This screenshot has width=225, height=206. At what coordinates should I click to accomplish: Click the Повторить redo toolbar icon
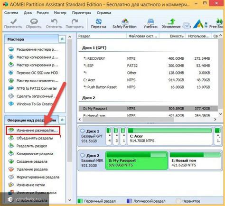coord(75,23)
